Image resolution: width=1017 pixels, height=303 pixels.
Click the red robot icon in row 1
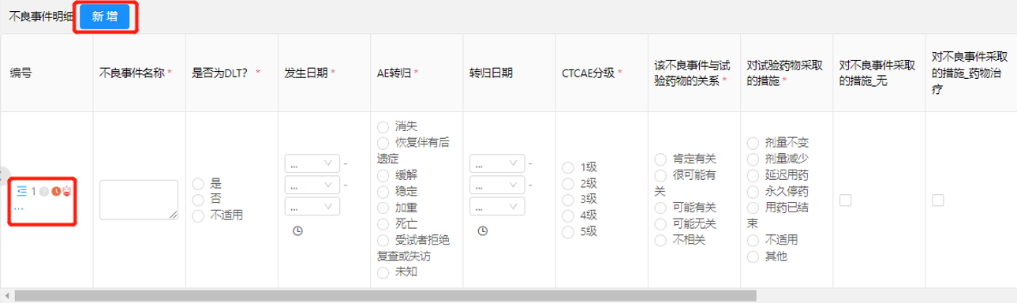click(x=68, y=191)
